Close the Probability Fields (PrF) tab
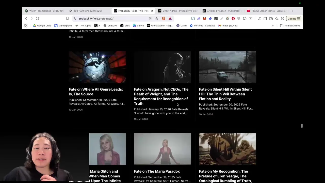Image resolution: width=325 pixels, height=183 pixels. point(152,11)
